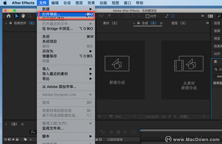Open the timeline panel hamburger menu
This screenshot has height=144, width=222.
tap(22, 124)
